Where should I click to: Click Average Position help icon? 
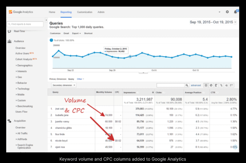[x=204, y=92]
